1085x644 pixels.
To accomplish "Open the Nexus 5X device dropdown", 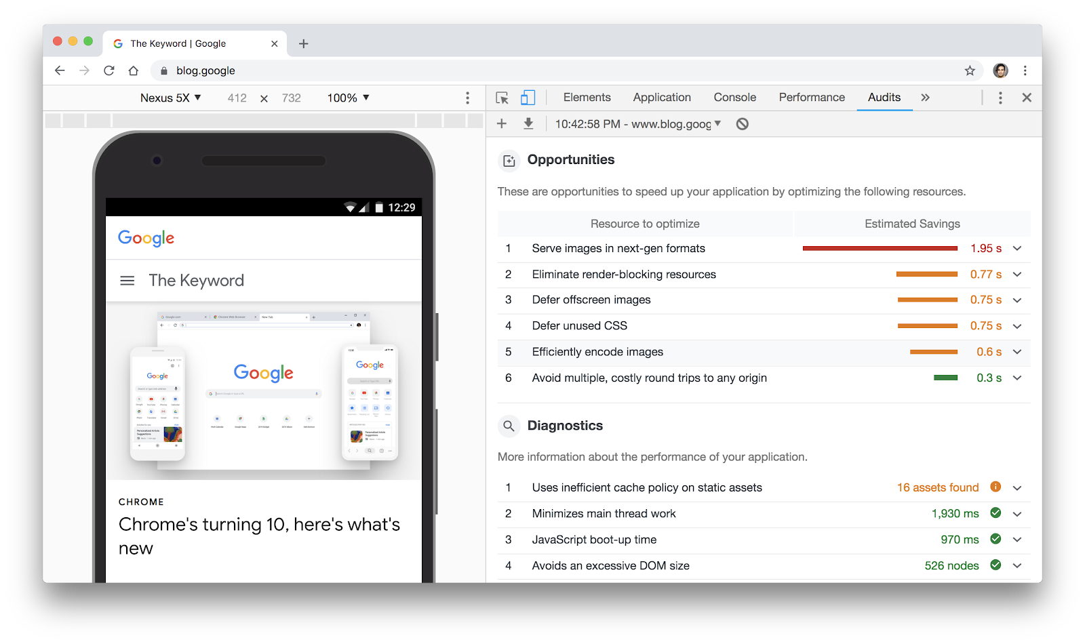I will click(x=170, y=98).
